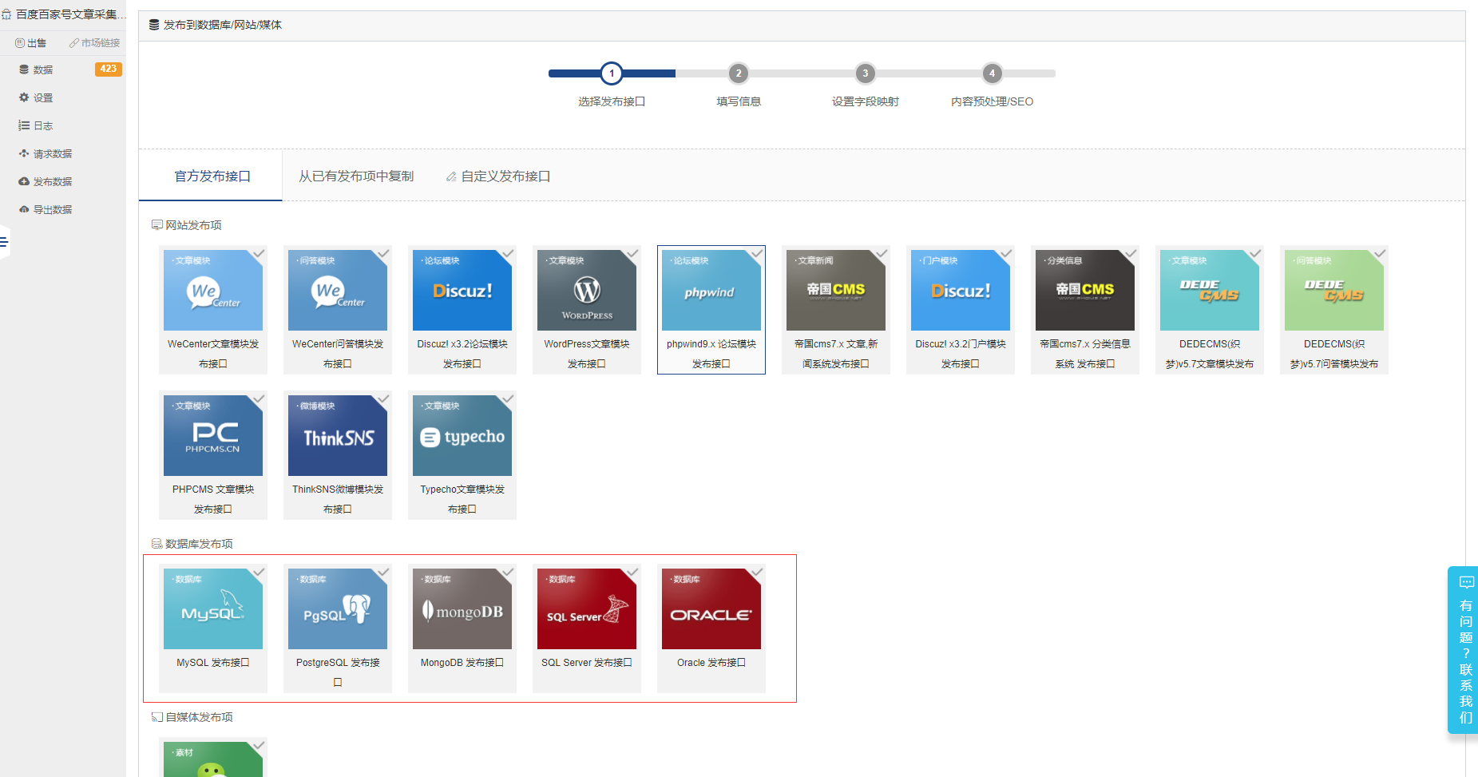
Task: Click the 设置字段映射 step label
Action: [x=866, y=101]
